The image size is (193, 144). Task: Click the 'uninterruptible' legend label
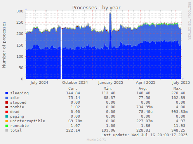pyautogui.click(x=28, y=121)
